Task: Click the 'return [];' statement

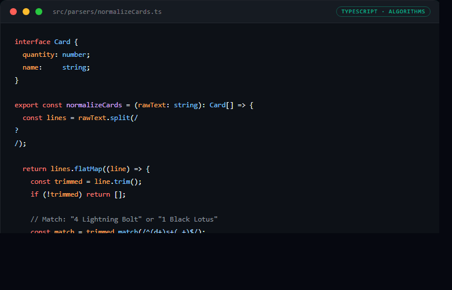Action: tap(106, 194)
